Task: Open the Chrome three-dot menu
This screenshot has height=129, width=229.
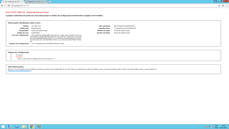Action: (227, 6)
